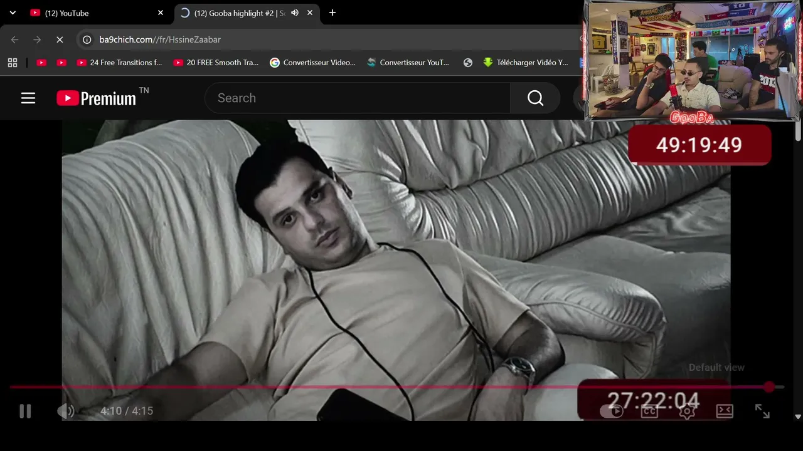Click the page vertical scrollbar thumb
This screenshot has height=451, width=803.
pos(798,132)
